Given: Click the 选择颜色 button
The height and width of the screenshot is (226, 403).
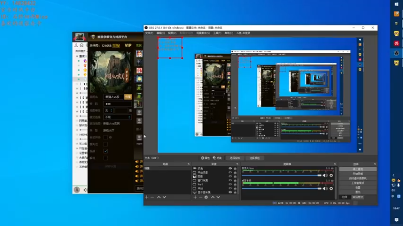Looking at the screenshot, I should (254, 158).
